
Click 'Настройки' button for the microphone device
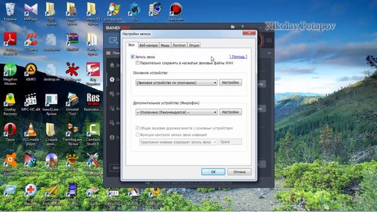[230, 112]
